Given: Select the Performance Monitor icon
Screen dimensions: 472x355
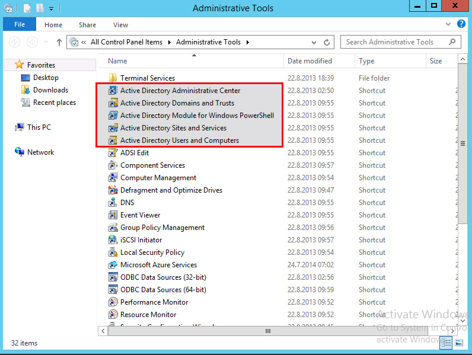Looking at the screenshot, I should pyautogui.click(x=113, y=302).
